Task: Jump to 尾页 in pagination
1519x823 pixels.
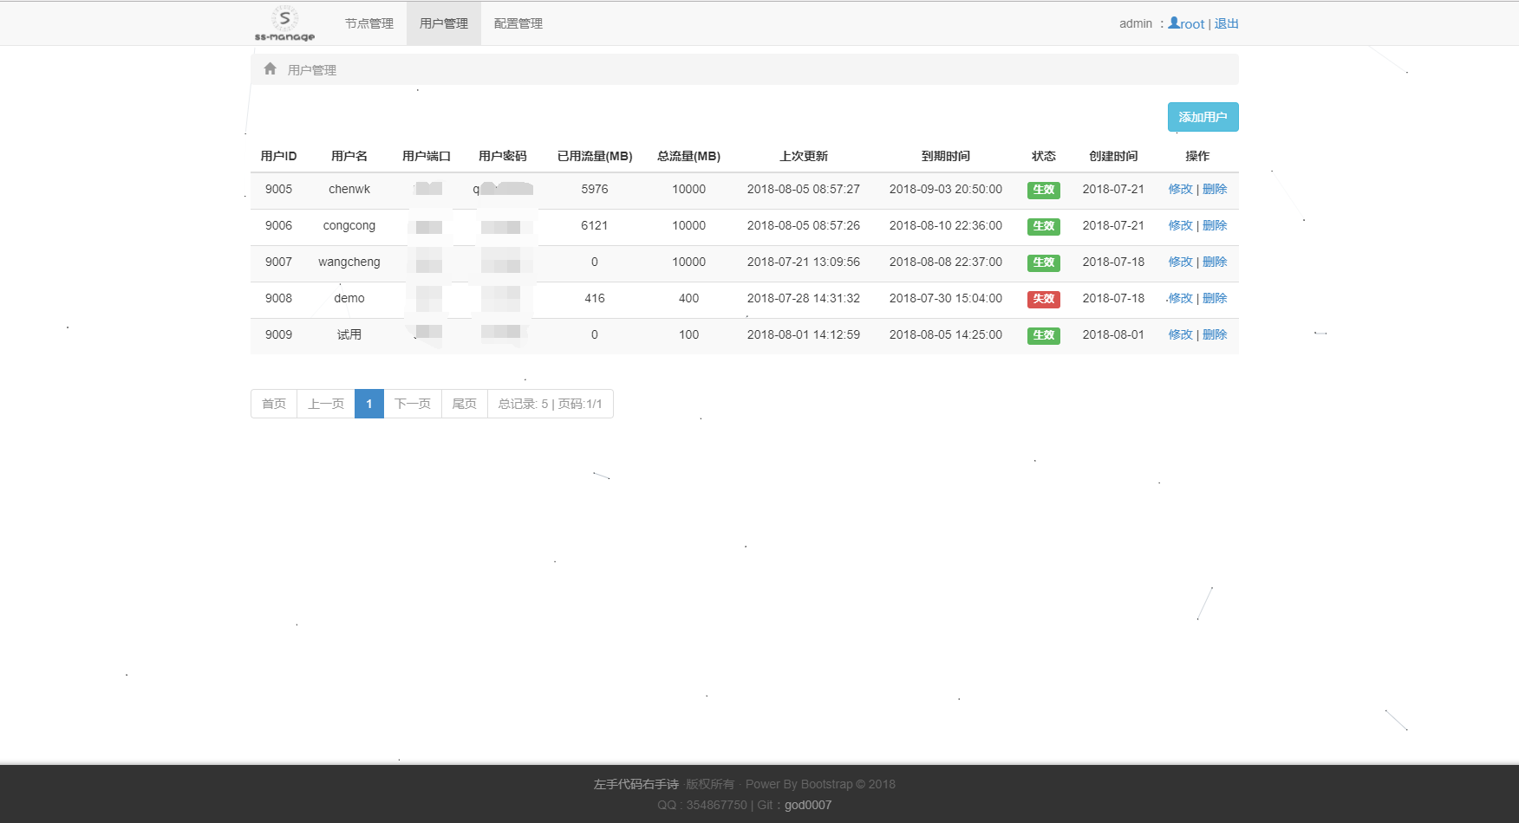Action: (465, 404)
